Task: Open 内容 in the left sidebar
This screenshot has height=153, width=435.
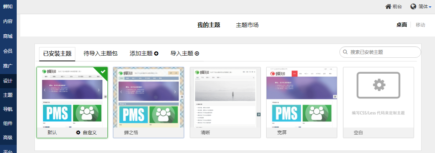Action: 8,21
